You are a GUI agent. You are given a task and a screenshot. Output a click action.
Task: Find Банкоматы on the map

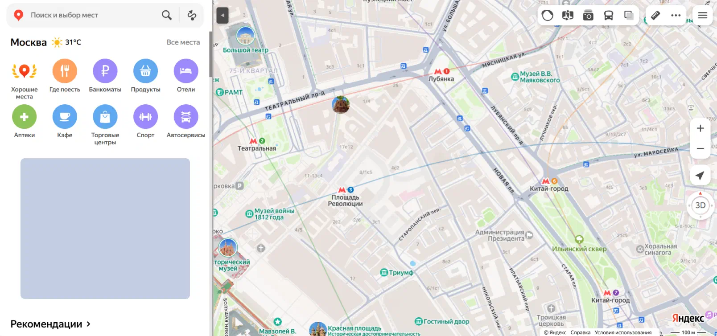(105, 76)
